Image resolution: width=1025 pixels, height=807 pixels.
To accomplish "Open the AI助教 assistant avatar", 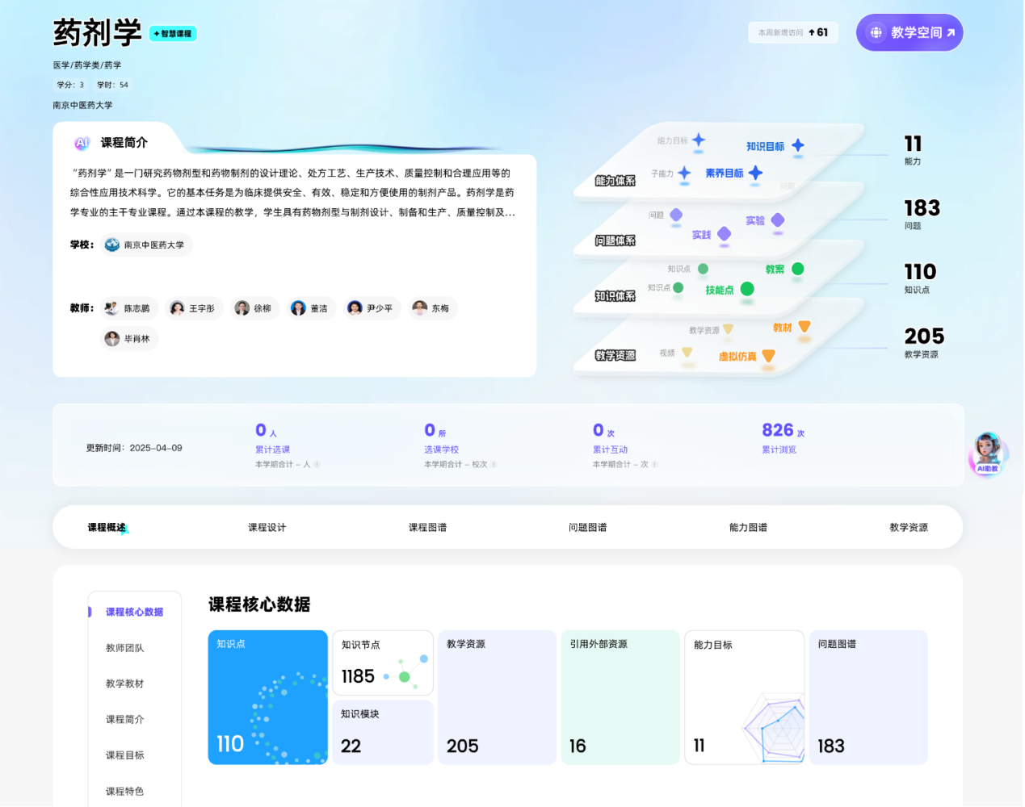I will coord(988,453).
